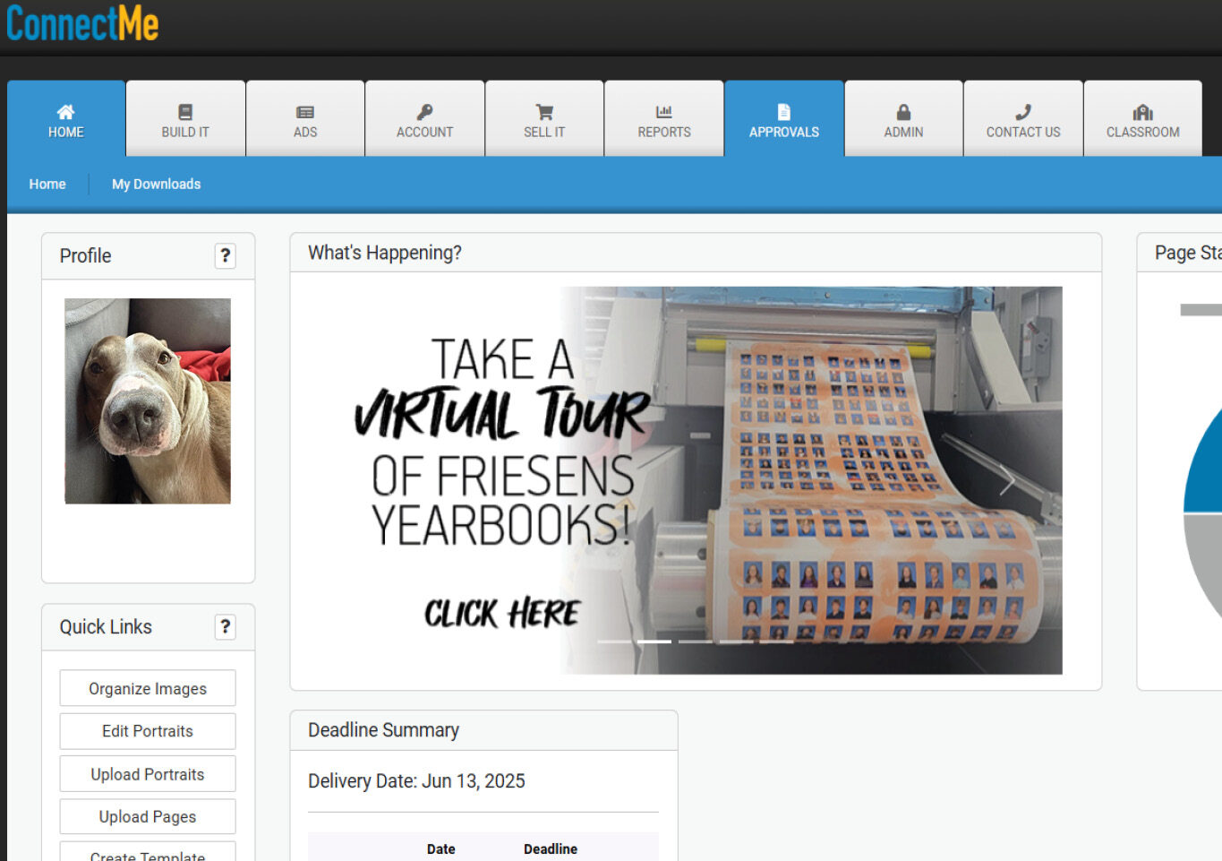Click the Edit Portraits button
This screenshot has height=861, width=1222.
148,731
